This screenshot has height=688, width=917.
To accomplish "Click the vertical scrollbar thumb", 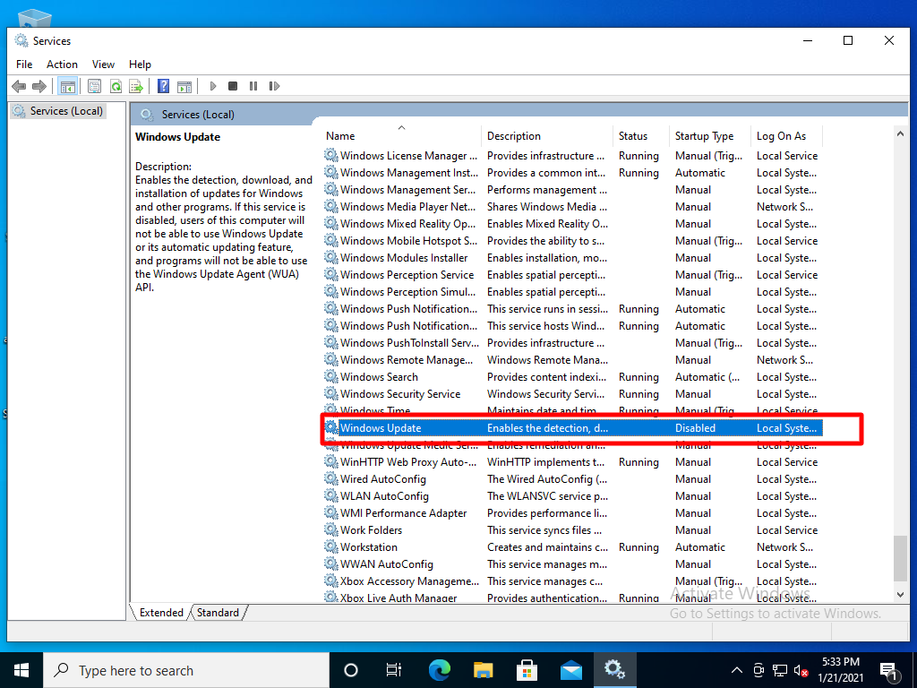I will tap(900, 558).
